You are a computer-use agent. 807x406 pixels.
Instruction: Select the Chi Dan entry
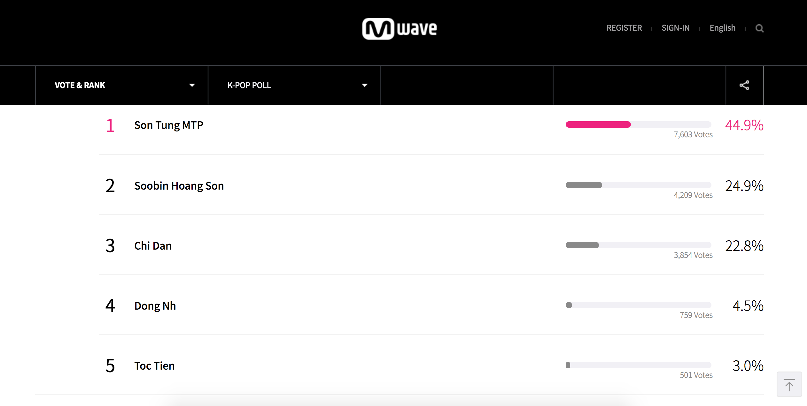tap(431, 245)
